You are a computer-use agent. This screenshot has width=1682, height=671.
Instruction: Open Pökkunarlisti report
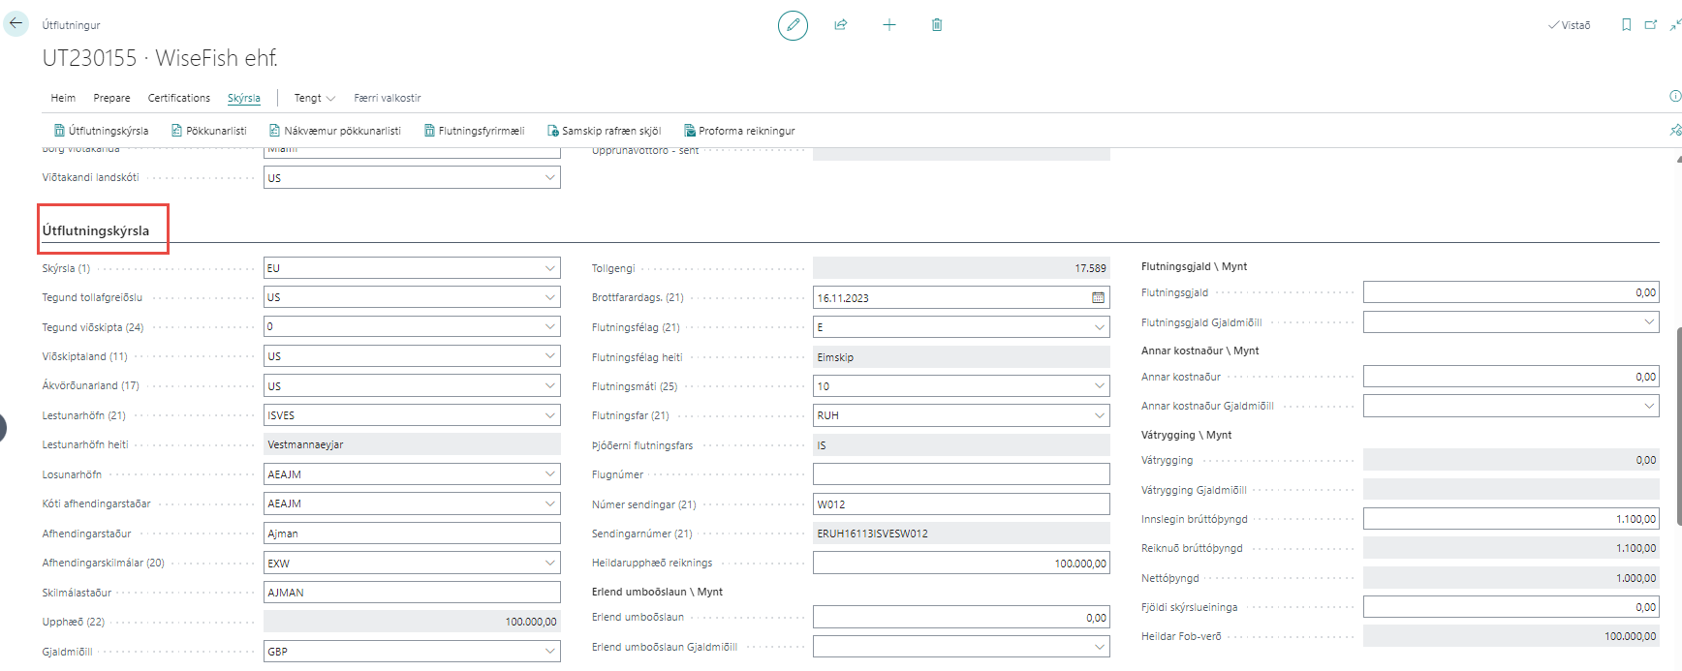[x=209, y=131]
